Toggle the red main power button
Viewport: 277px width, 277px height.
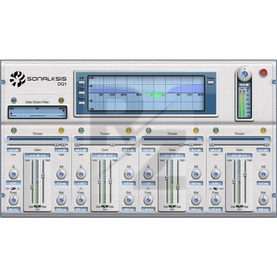(263, 72)
